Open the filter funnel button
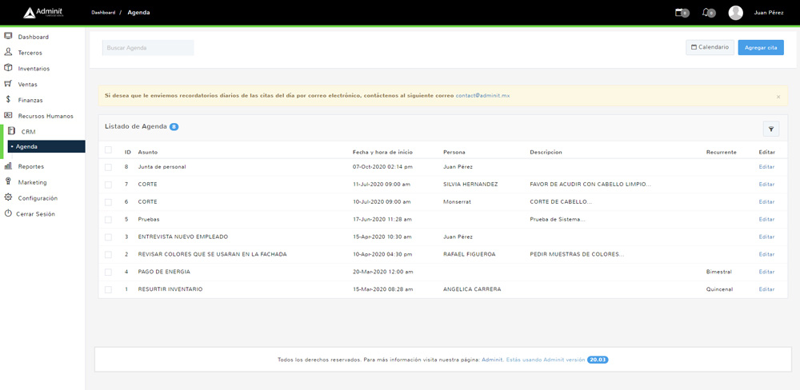Screen dimensions: 800x390 click(x=770, y=129)
